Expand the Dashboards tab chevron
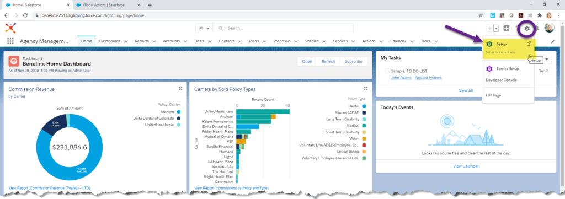This screenshot has width=565, height=199. (125, 41)
